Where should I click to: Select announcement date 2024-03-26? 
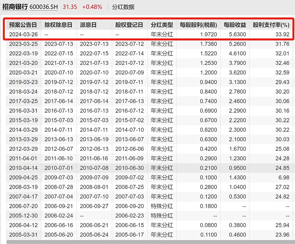pyautogui.click(x=23, y=34)
